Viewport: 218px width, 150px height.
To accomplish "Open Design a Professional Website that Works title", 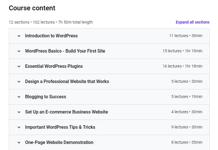I will click(x=67, y=82).
